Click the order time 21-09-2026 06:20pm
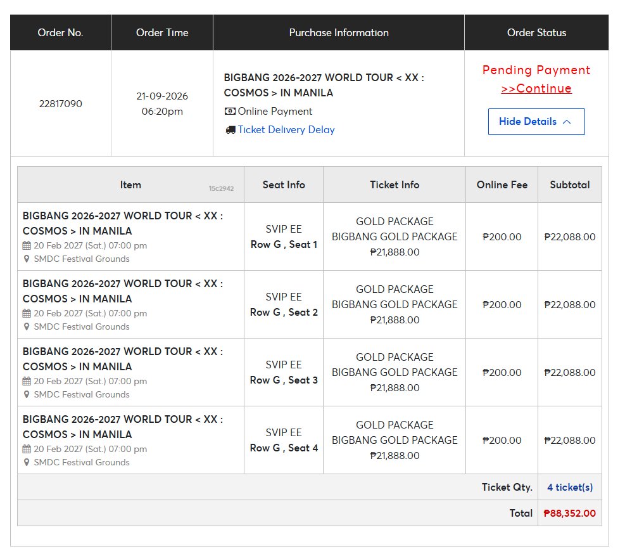This screenshot has height=556, width=625. (162, 104)
